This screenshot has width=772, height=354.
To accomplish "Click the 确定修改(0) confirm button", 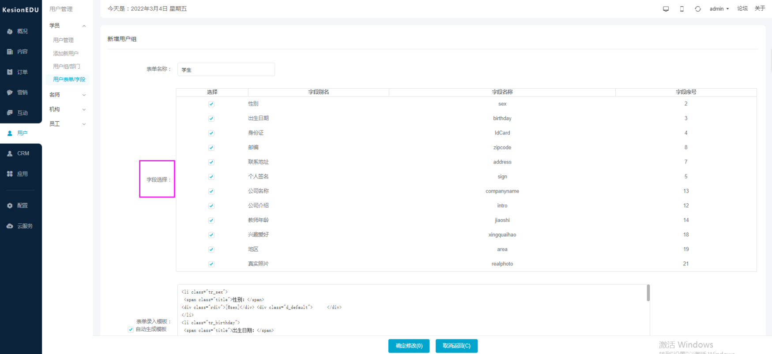I will [409, 346].
